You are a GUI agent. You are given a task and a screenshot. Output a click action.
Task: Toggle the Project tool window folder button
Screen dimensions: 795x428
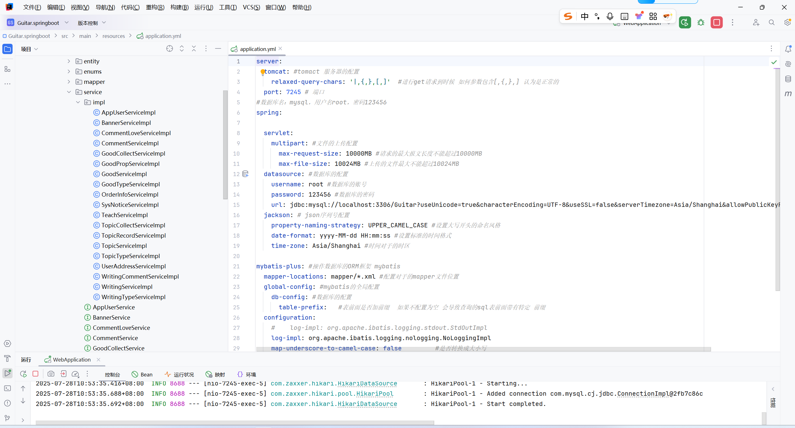pyautogui.click(x=7, y=49)
